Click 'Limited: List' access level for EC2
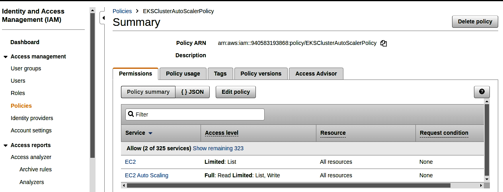The height and width of the screenshot is (192, 503). click(220, 162)
